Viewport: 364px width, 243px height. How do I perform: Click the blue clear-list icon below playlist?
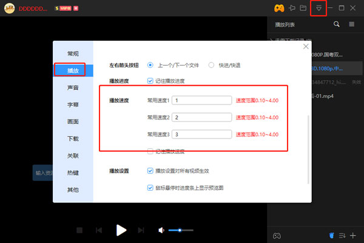pos(331,236)
